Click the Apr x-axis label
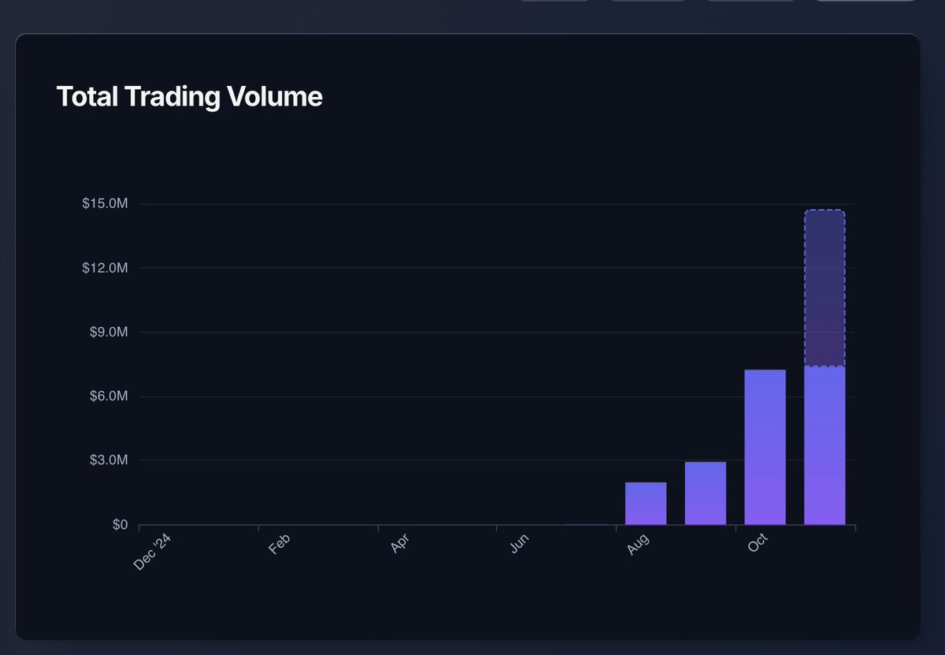The height and width of the screenshot is (655, 945). tap(400, 544)
